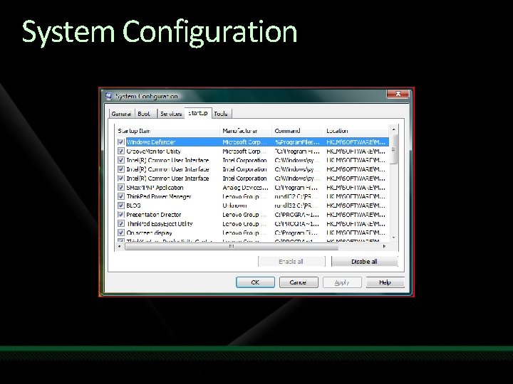
Task: Click the horizontal scrollbar left arrow
Action: pyautogui.click(x=120, y=247)
